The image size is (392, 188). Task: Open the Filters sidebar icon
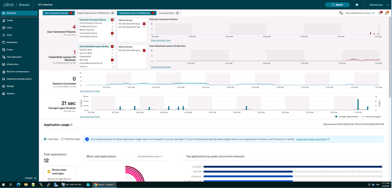(x=4, y=28)
